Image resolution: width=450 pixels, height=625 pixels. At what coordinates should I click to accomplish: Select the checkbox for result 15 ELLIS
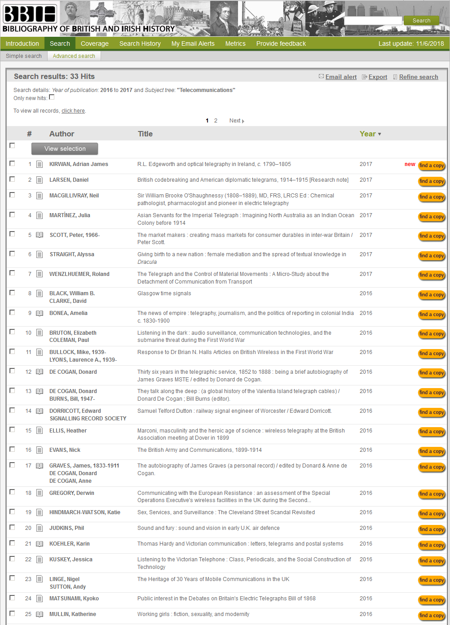(12, 430)
